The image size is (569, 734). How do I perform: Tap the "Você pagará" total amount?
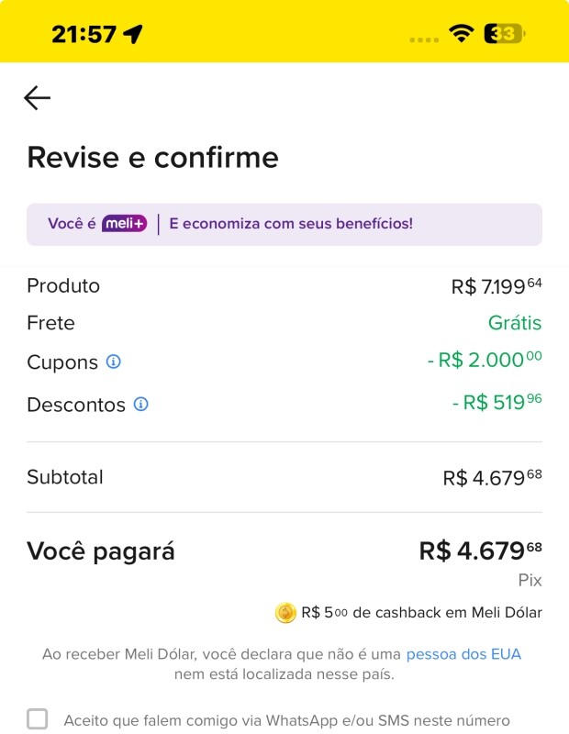tap(480, 551)
